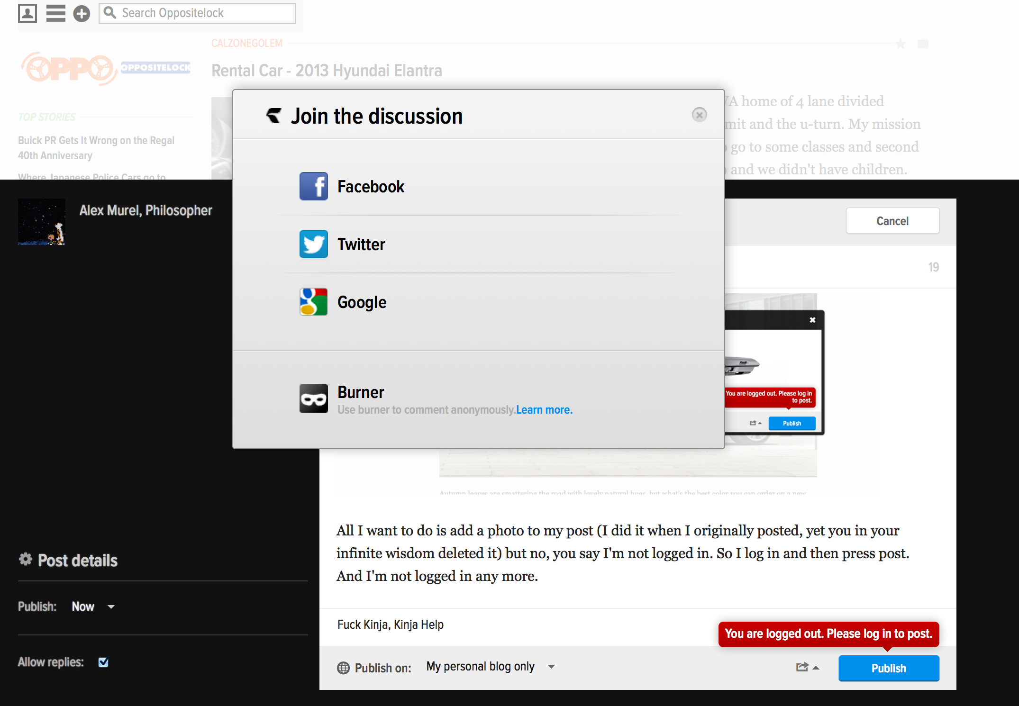Open Buick PR Gets It Wrong story
Screen dimensions: 1019x706
(96, 148)
